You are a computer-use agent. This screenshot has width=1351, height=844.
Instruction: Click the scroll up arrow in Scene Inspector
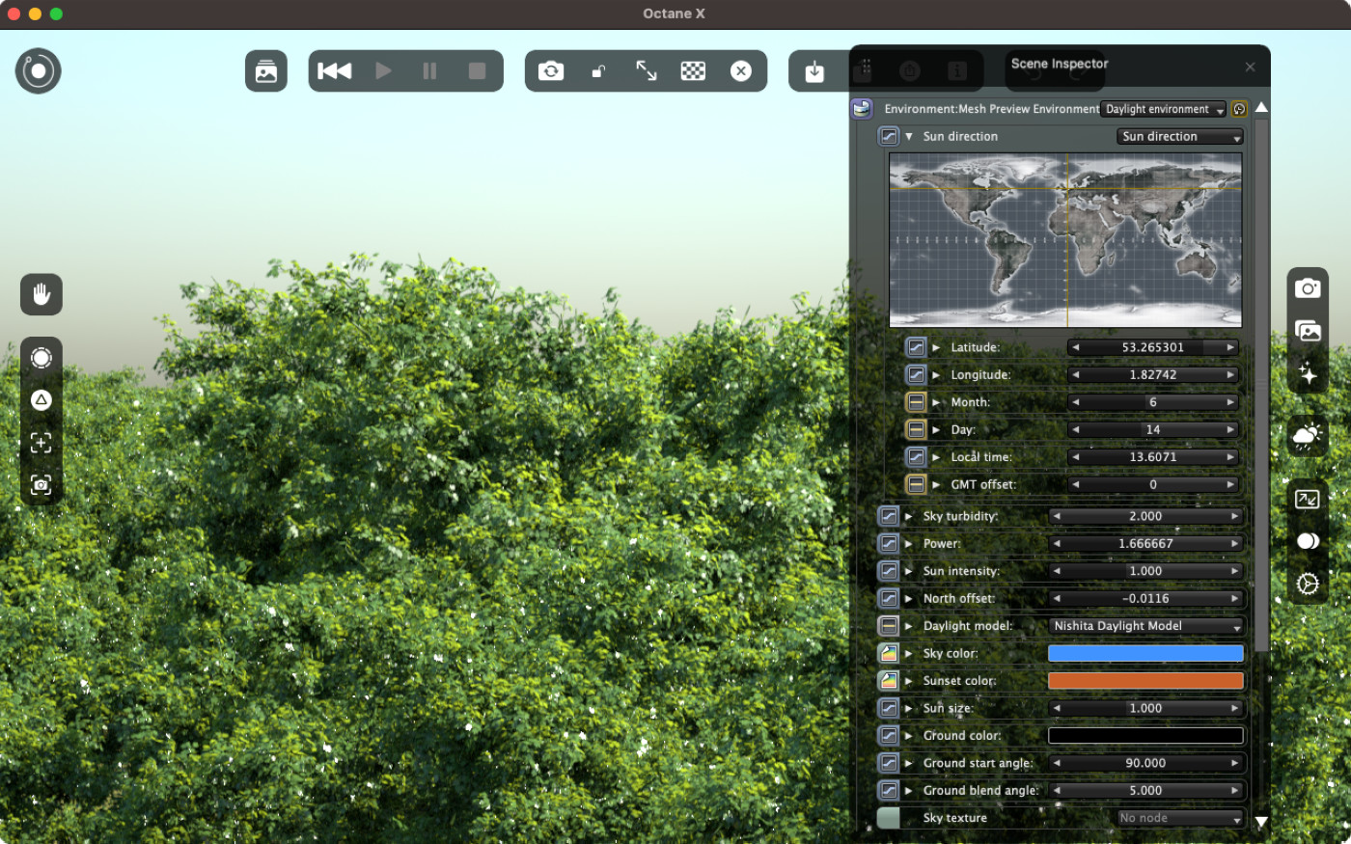point(1261,107)
